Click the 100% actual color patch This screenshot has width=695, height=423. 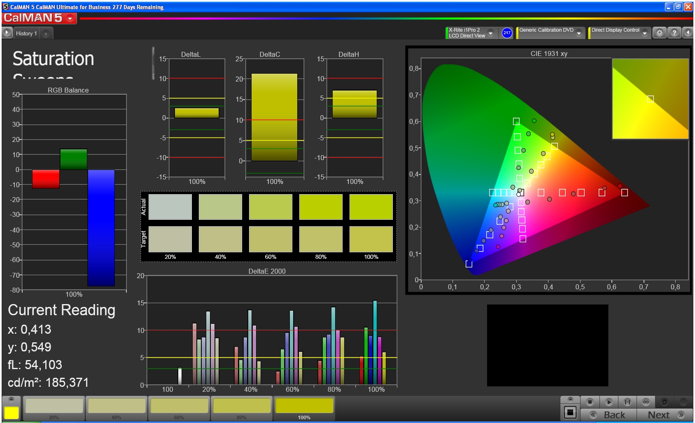coord(371,207)
